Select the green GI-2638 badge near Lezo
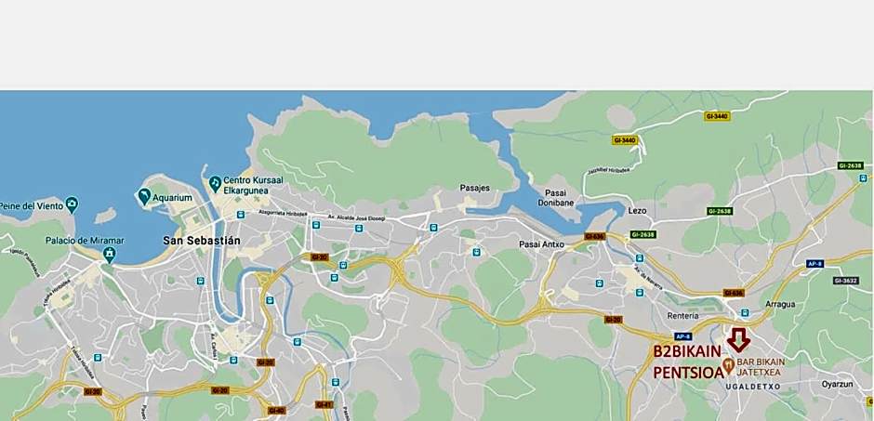The width and height of the screenshot is (874, 421). [x=643, y=234]
